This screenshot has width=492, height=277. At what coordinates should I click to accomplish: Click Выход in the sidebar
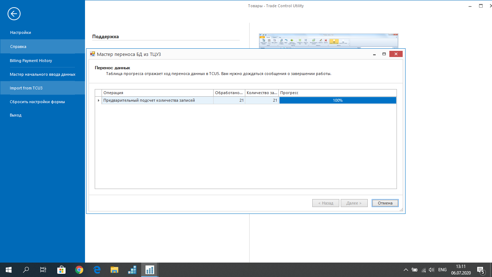16,115
